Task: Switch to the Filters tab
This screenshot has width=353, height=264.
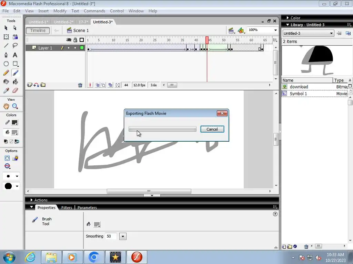Action: click(x=67, y=208)
